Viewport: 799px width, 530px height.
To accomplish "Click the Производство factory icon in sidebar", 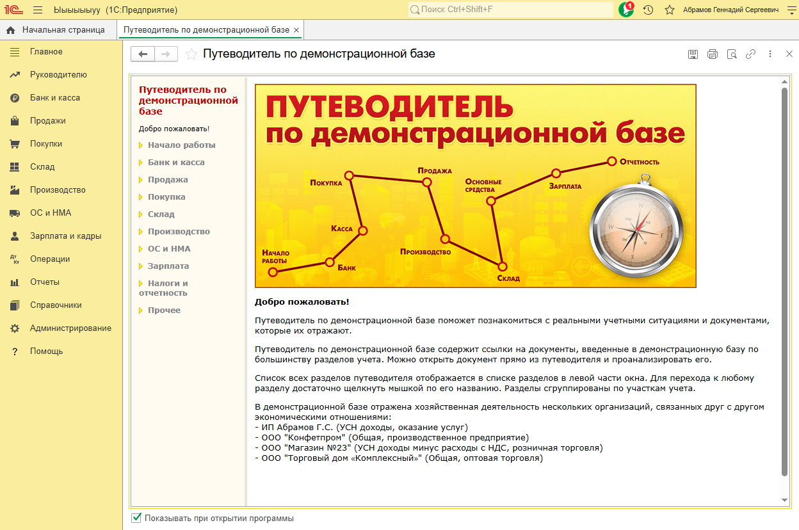I will tap(15, 190).
